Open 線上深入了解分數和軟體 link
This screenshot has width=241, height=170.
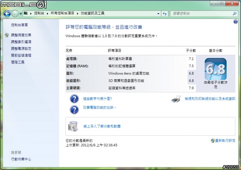tap(102, 126)
